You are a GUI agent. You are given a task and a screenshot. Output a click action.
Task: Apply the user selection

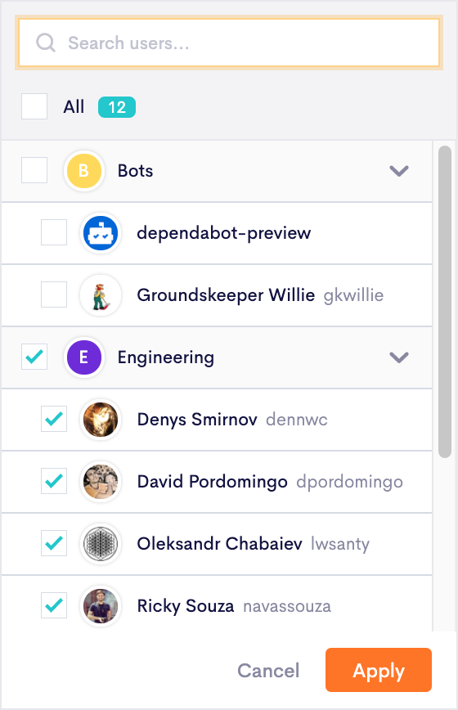click(x=379, y=670)
